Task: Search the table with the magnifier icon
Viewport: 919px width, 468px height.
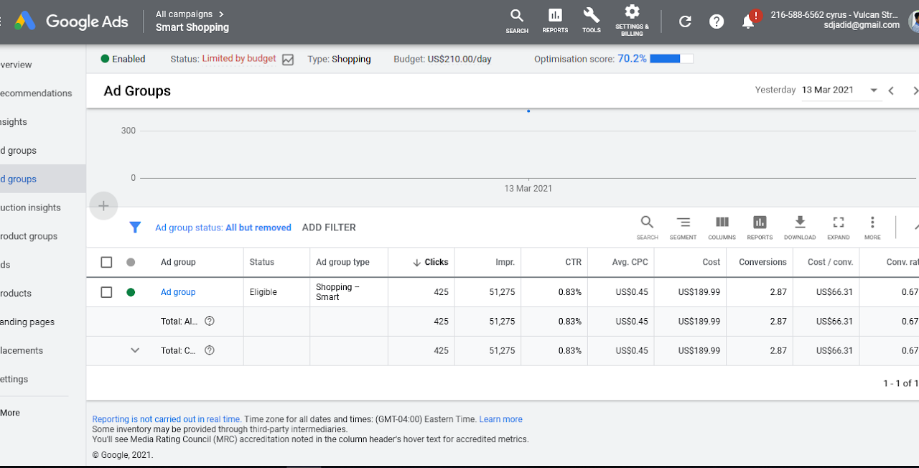Action: tap(647, 228)
